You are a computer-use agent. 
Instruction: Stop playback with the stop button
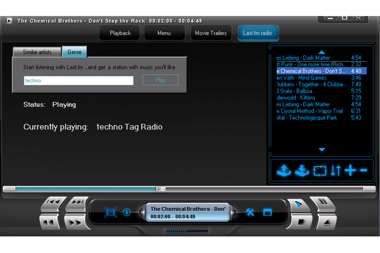point(301,222)
